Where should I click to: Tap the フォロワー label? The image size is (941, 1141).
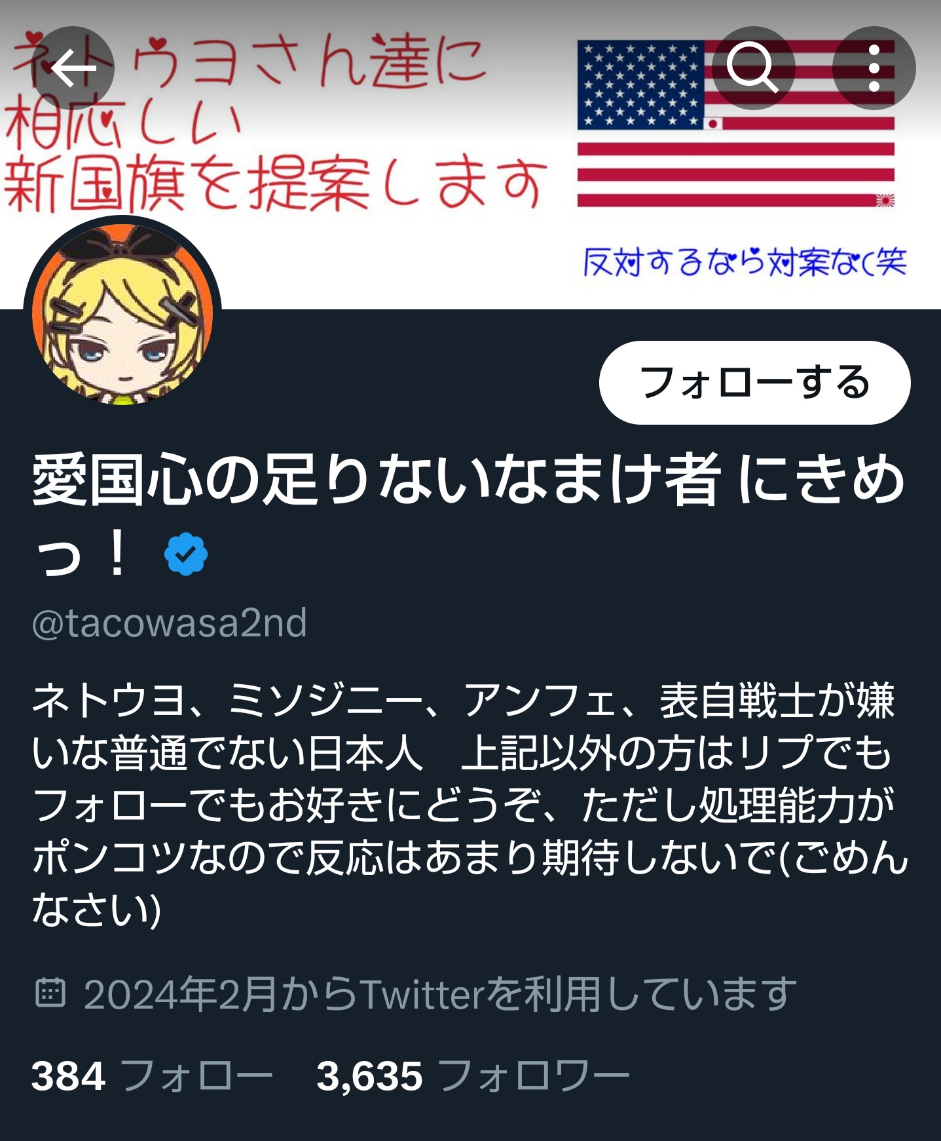534,1076
